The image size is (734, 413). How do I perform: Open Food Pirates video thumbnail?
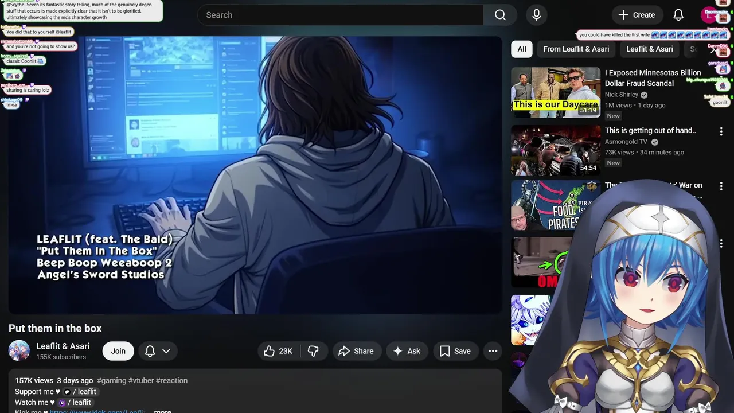556,205
